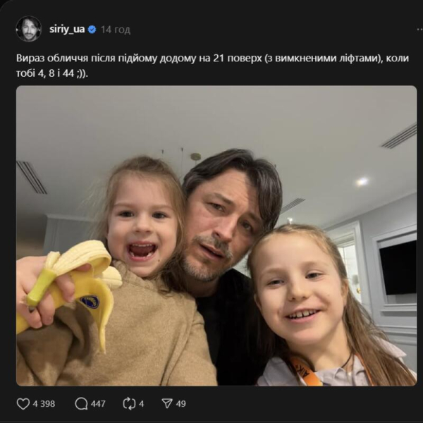Repost using the circular arrows icon
This screenshot has height=423, width=423.
point(129,403)
